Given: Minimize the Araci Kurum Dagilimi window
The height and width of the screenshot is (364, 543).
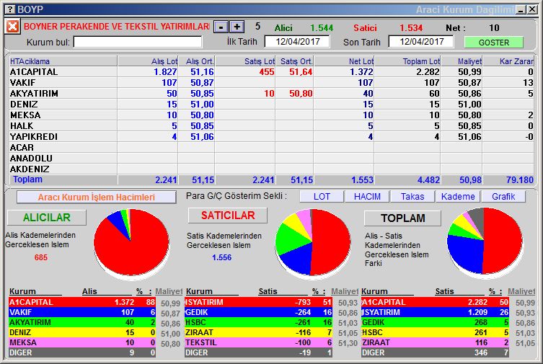Looking at the screenshot, I should [x=521, y=9].
